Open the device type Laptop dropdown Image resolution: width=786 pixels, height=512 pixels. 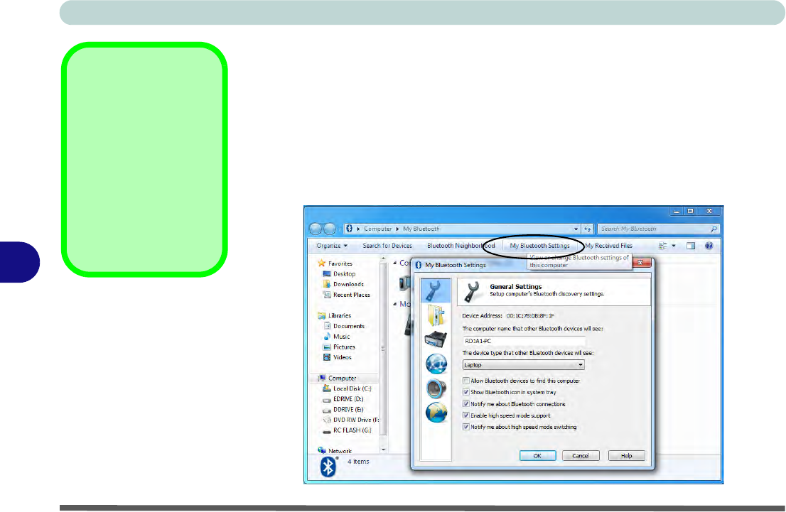click(523, 365)
